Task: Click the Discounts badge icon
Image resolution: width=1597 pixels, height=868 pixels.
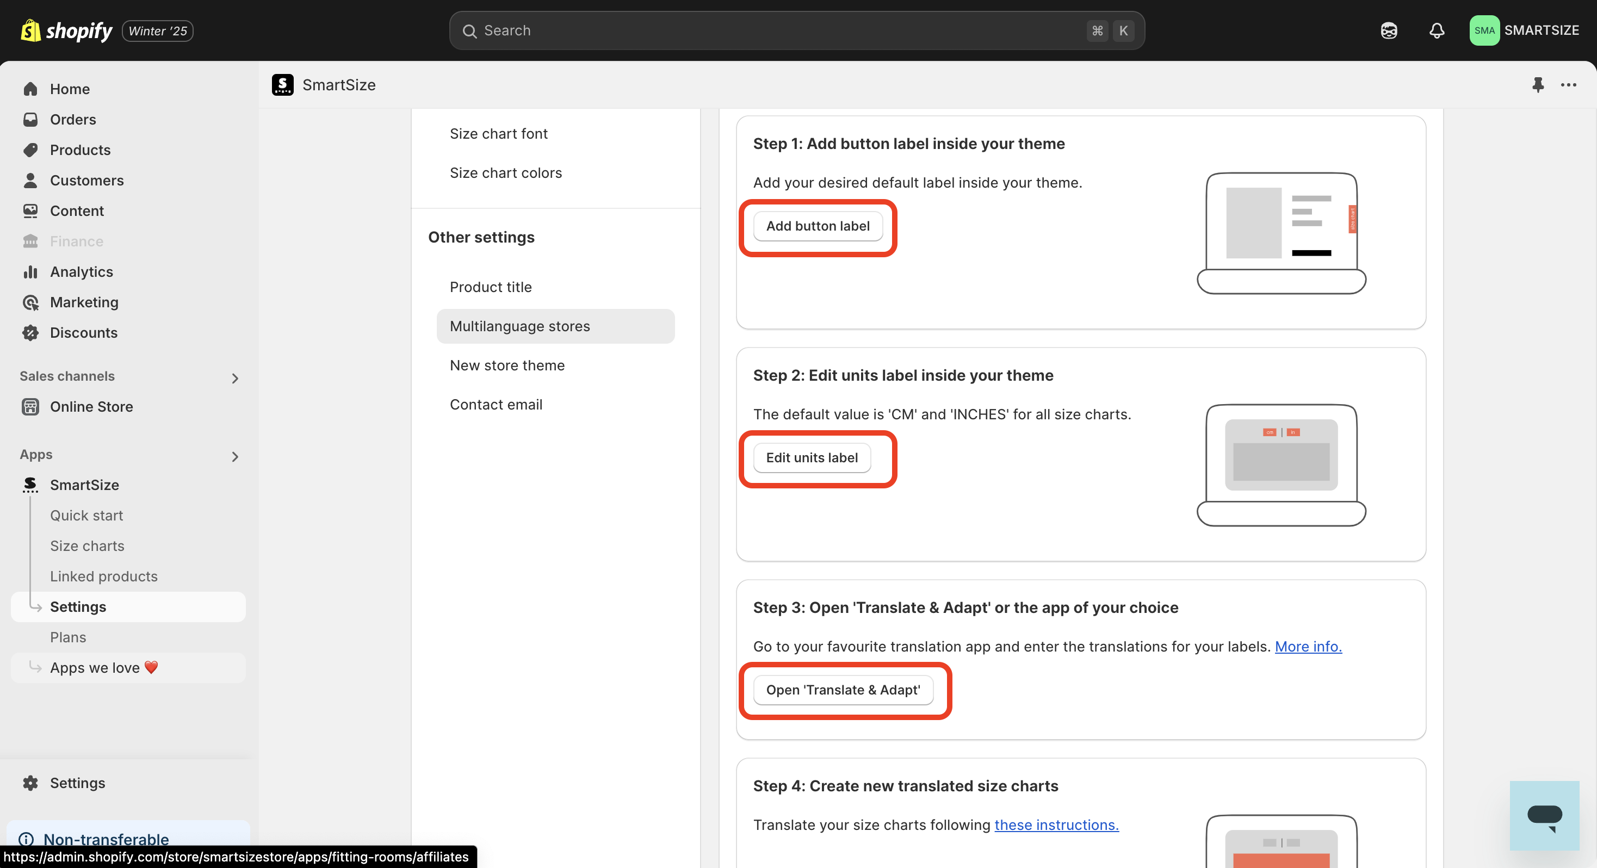Action: click(x=30, y=332)
